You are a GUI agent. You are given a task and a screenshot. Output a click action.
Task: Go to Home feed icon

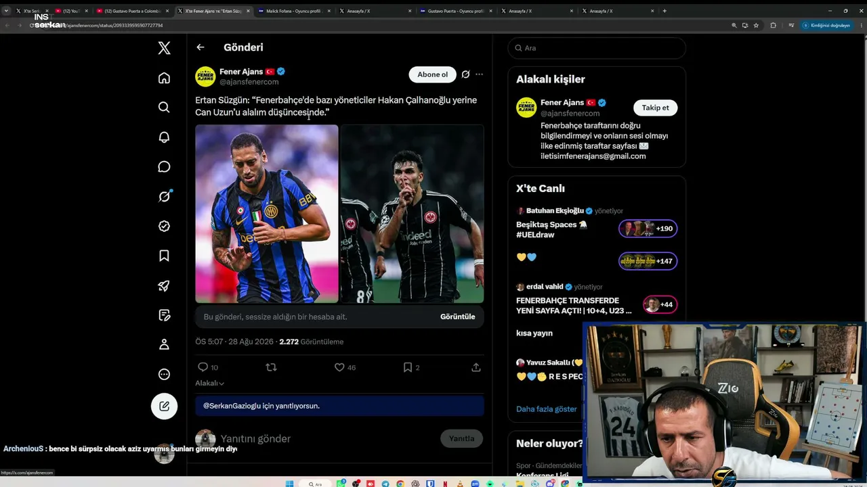tap(164, 78)
